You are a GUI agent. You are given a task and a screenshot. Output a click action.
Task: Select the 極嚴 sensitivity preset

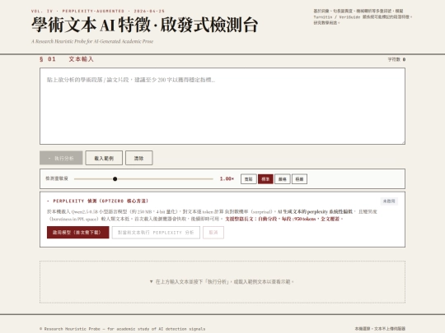click(299, 179)
